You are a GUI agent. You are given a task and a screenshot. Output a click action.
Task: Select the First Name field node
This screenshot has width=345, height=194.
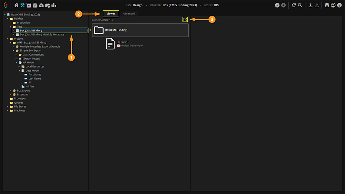pyautogui.click(x=35, y=74)
